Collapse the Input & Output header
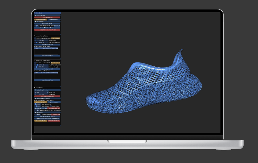The width and height of the screenshot is (258, 163). (x=35, y=15)
